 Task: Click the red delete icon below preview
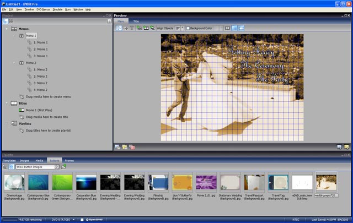(x=132, y=147)
